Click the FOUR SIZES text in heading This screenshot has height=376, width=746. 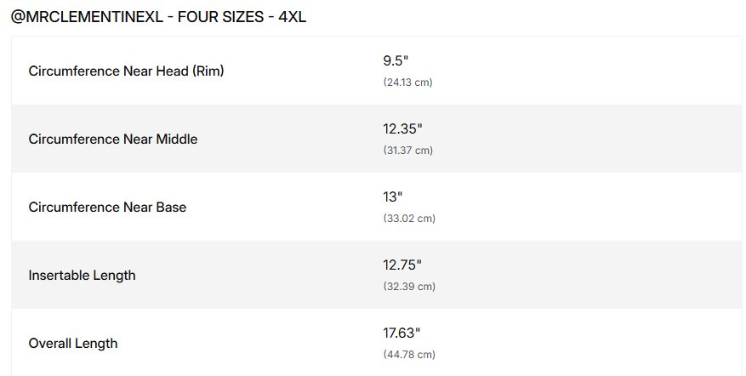coord(220,18)
